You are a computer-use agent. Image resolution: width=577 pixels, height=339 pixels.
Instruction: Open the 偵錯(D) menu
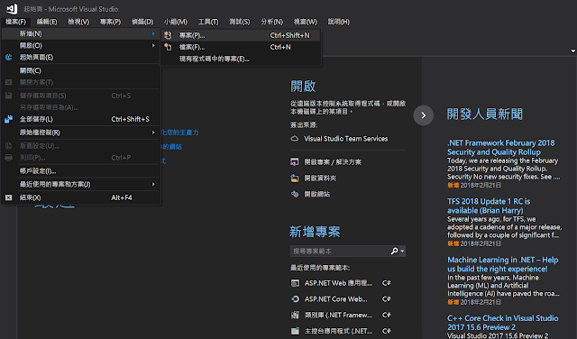142,22
